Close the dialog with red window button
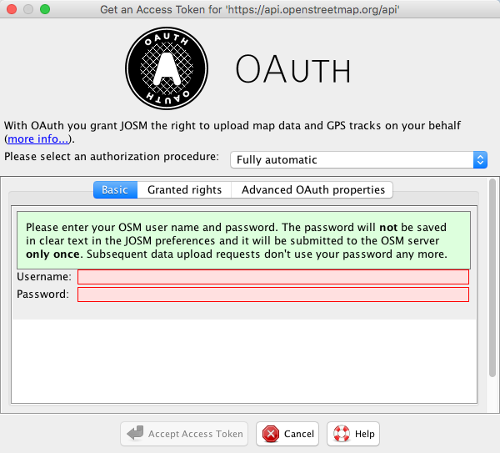This screenshot has height=453, width=500. [x=12, y=9]
